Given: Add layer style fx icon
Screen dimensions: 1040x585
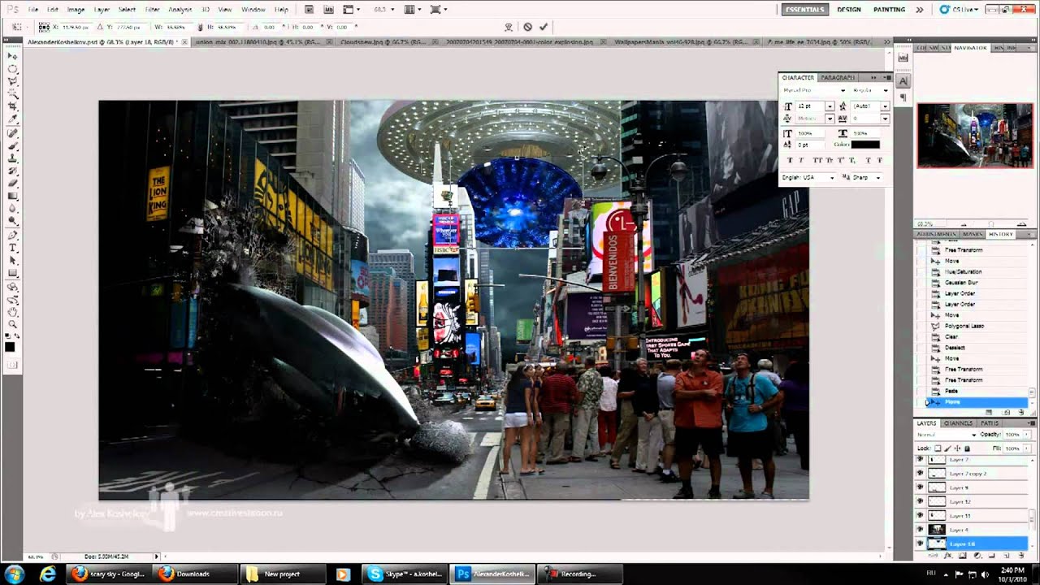Looking at the screenshot, I should [x=947, y=556].
